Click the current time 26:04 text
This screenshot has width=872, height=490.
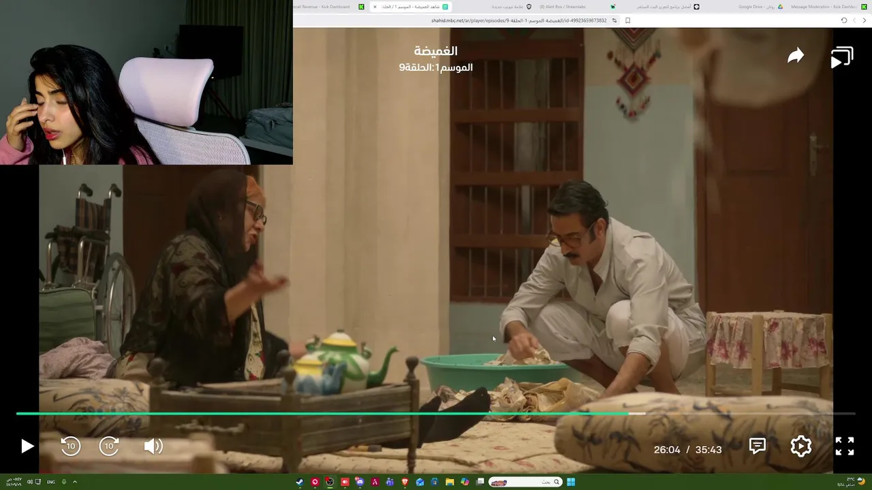coord(667,450)
